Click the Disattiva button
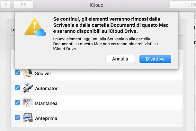 click(x=155, y=59)
